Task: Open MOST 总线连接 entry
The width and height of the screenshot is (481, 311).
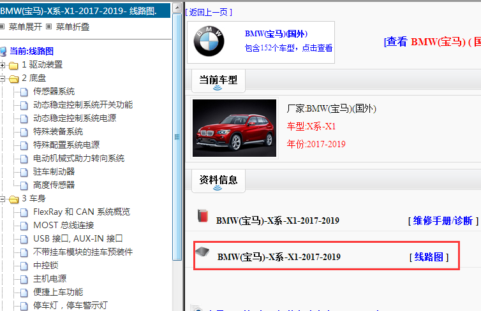Action: [64, 226]
